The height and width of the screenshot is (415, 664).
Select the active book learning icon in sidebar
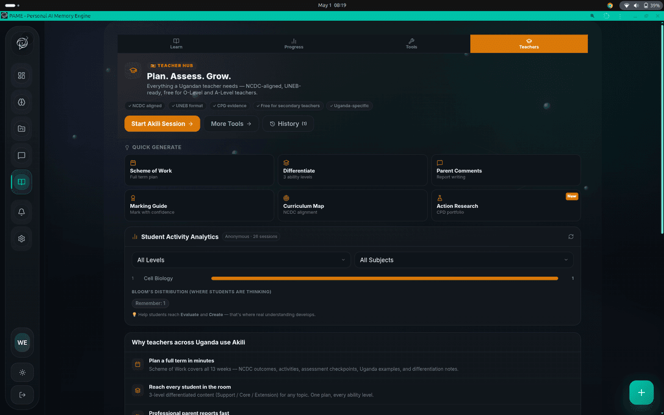click(x=22, y=182)
